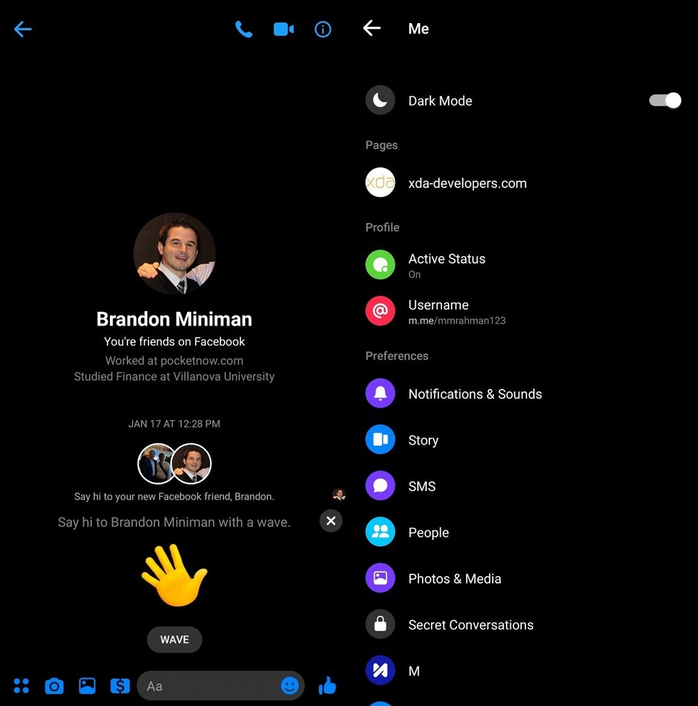Open the four-dot more apps menu
Image resolution: width=698 pixels, height=706 pixels.
click(21, 686)
